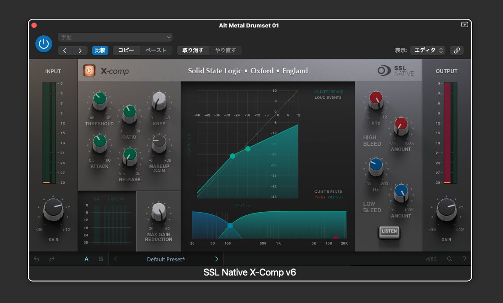Click the lower teal node on transfer curve
Viewport: 503px width, 303px height.
pyautogui.click(x=233, y=156)
